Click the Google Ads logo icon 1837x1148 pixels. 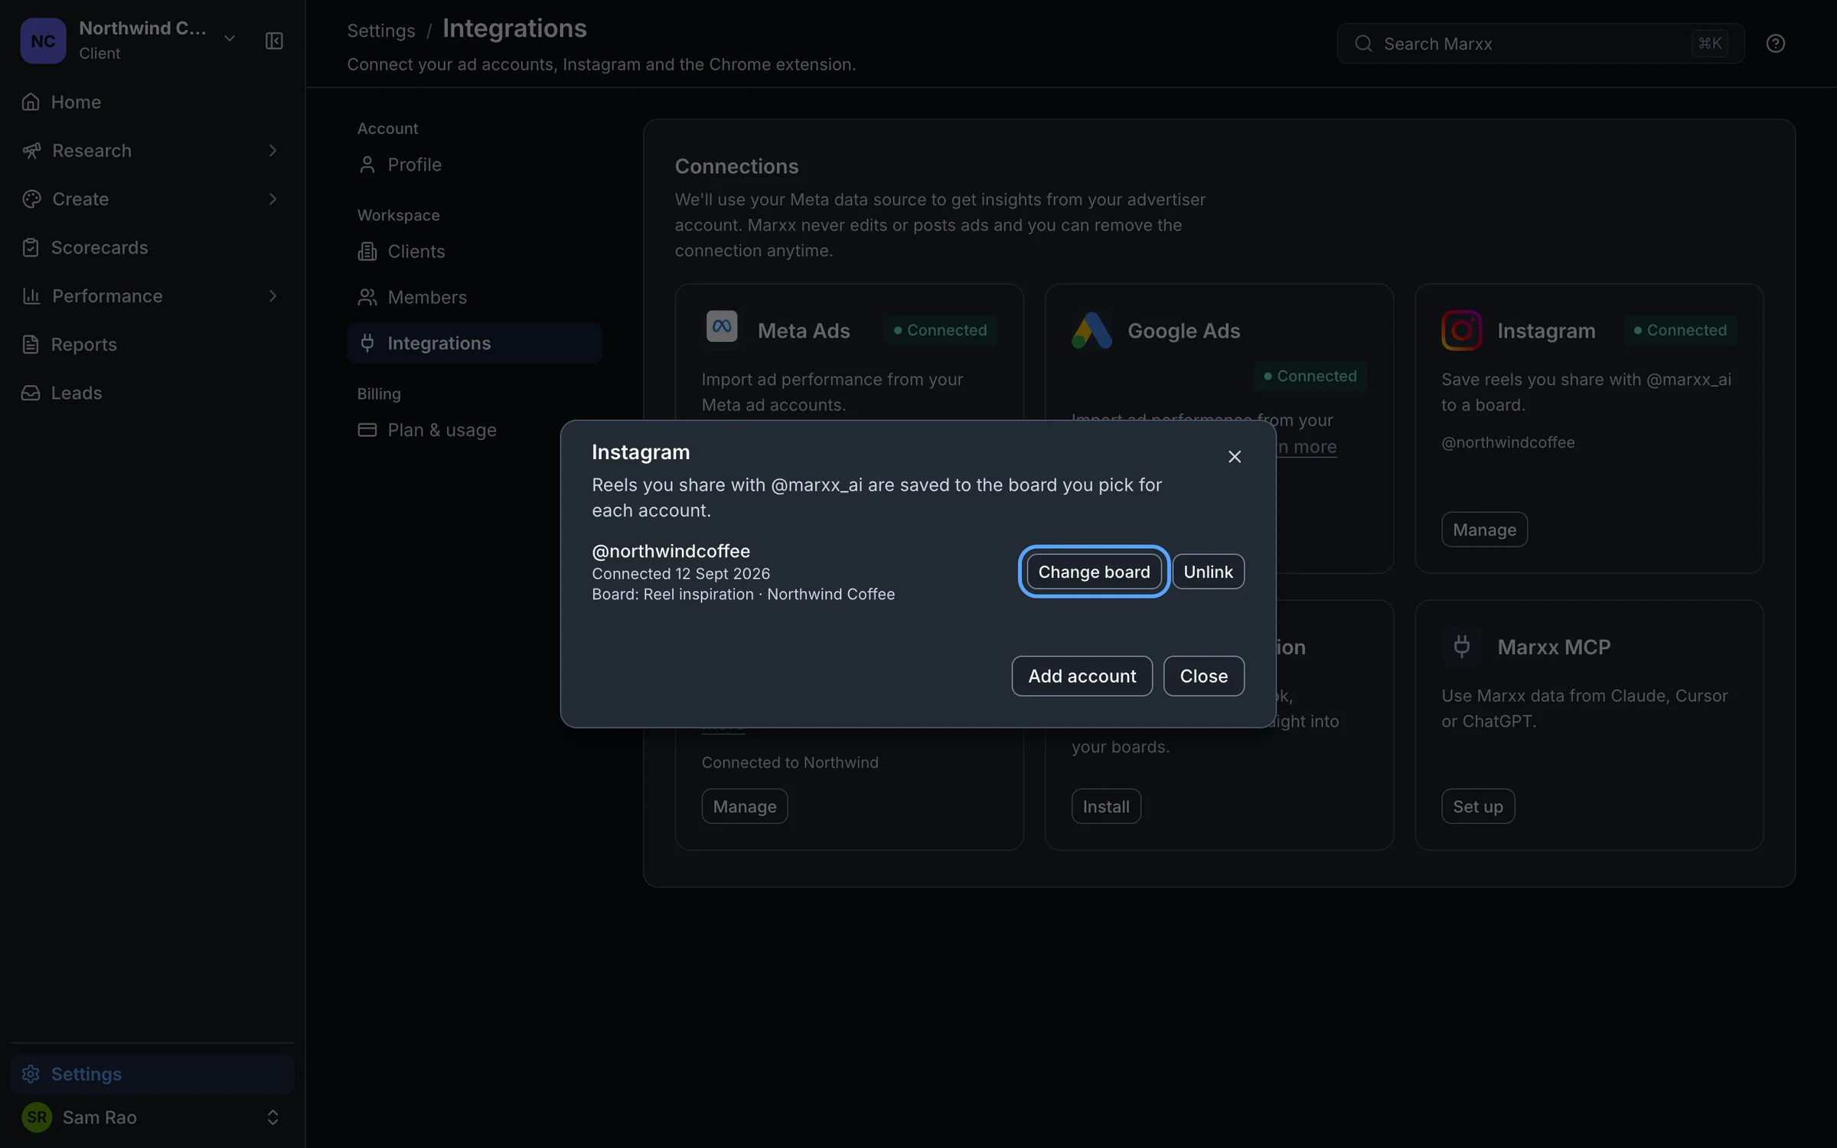pyautogui.click(x=1091, y=331)
